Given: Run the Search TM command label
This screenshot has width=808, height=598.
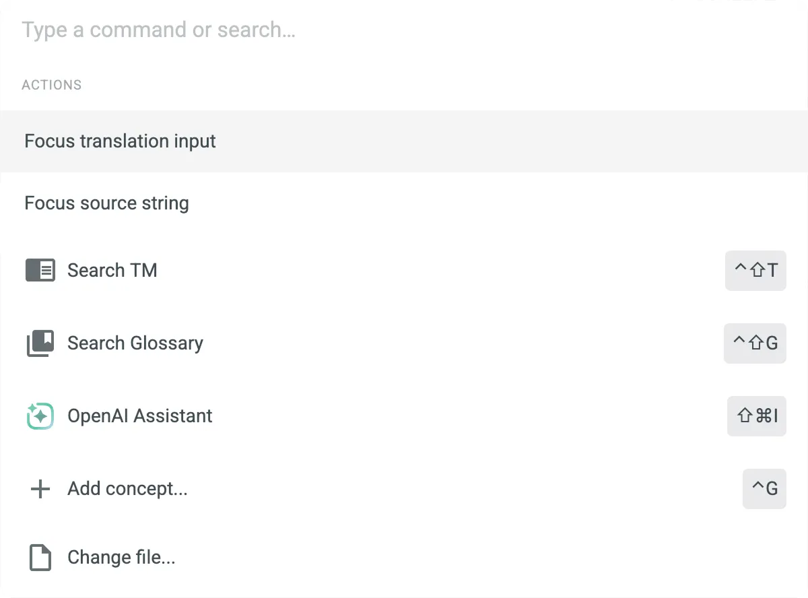Looking at the screenshot, I should [x=112, y=271].
